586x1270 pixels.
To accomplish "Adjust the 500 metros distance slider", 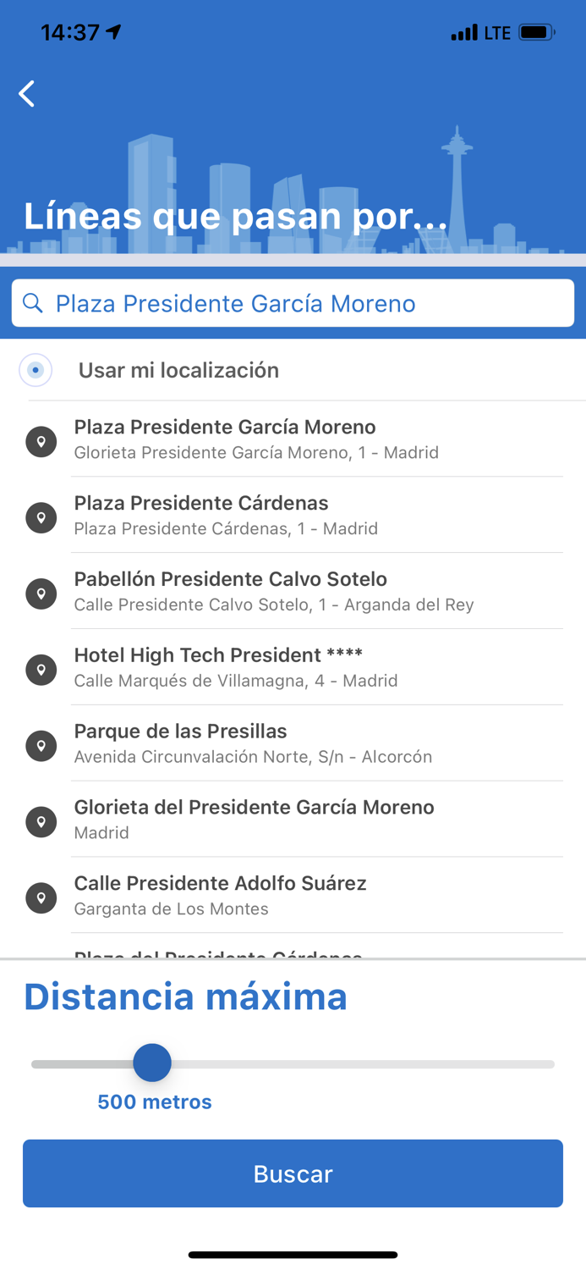I will click(152, 1063).
